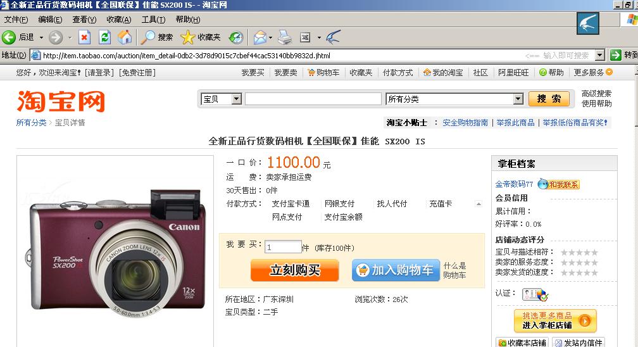This screenshot has height=347, width=638.
Task: Click the 请登录 login link
Action: [99, 72]
